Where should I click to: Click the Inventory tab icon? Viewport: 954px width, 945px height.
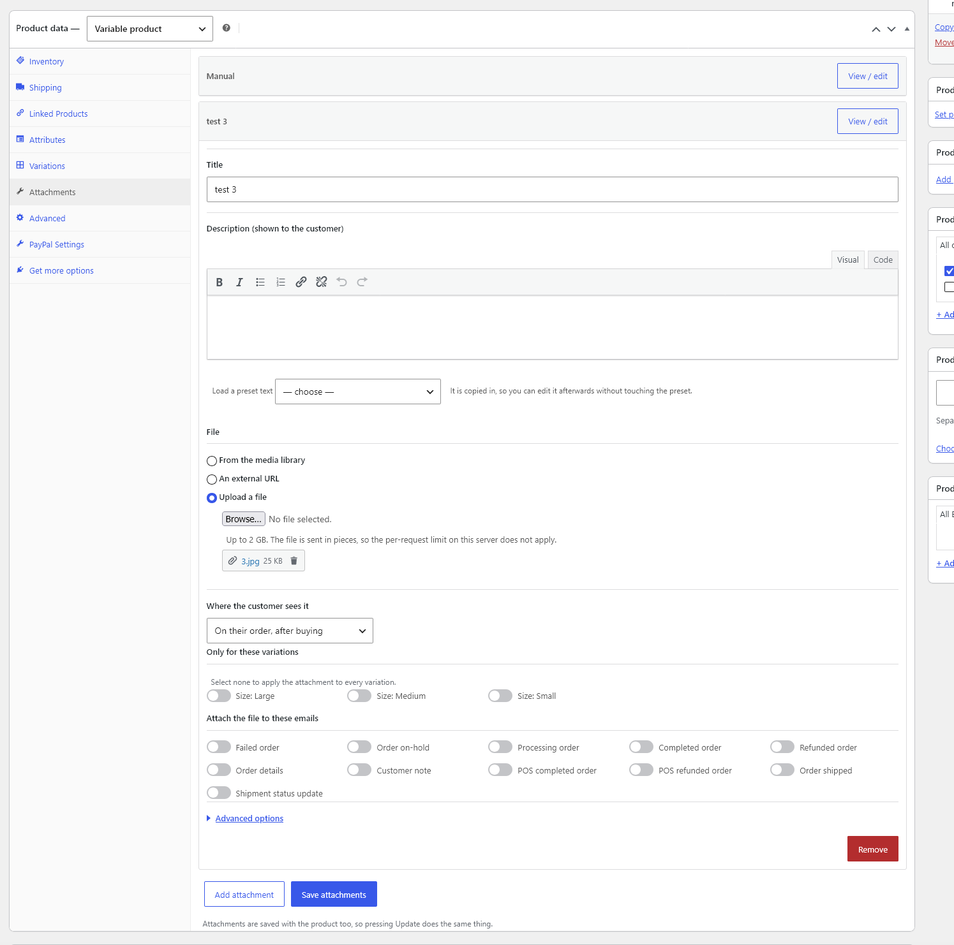[x=20, y=61]
